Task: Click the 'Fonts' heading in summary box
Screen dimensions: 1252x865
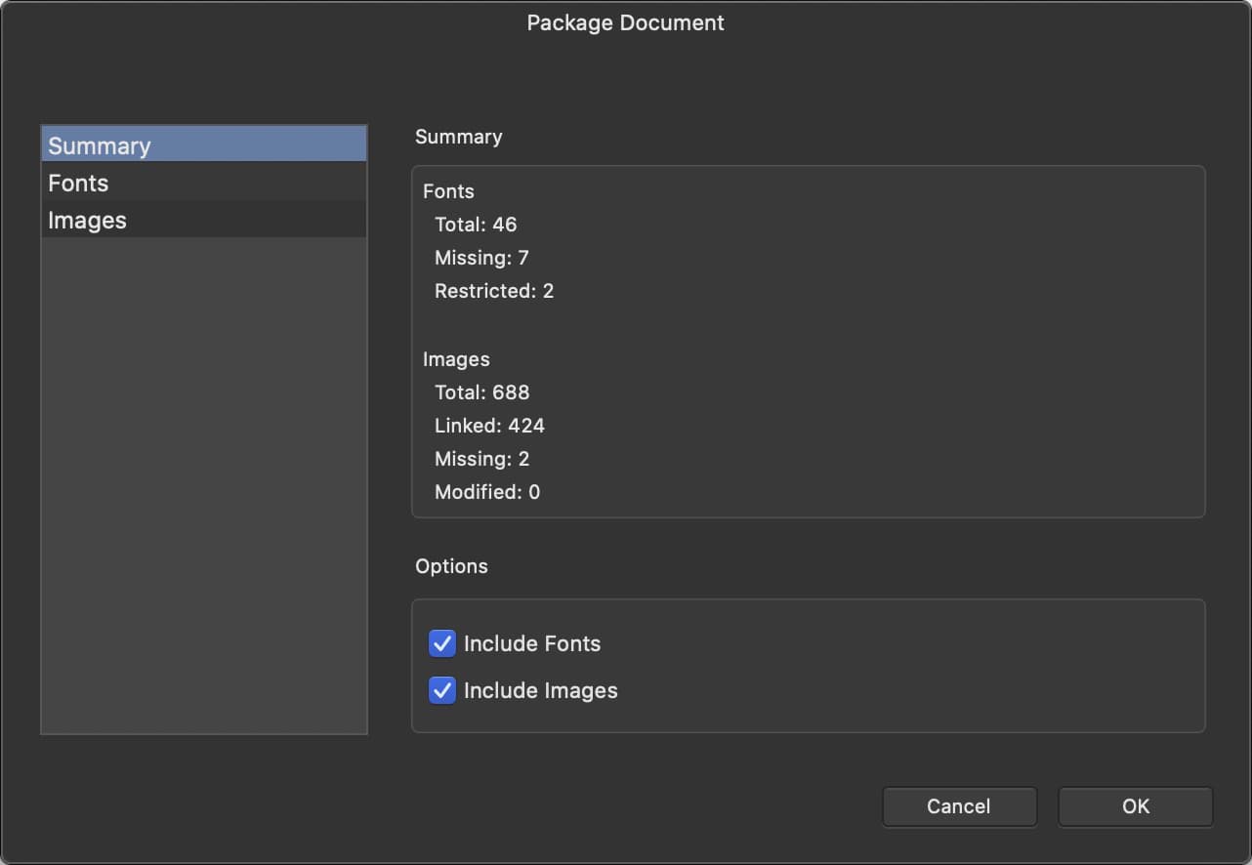Action: coord(448,191)
